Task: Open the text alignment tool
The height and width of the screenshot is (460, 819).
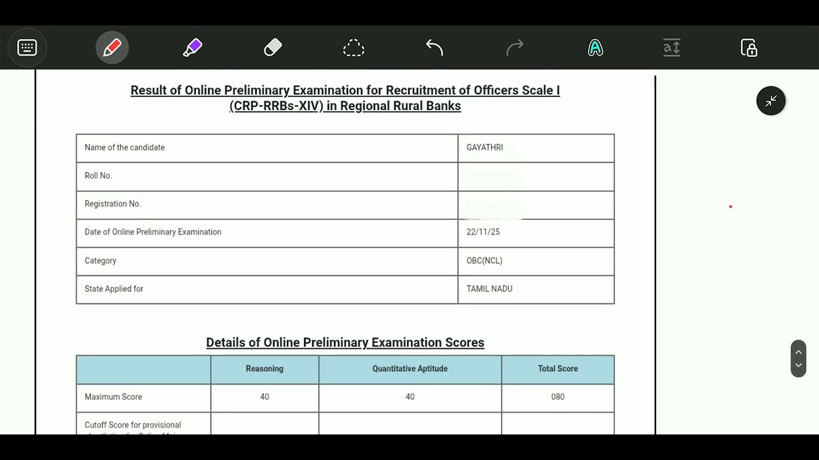Action: click(x=672, y=48)
